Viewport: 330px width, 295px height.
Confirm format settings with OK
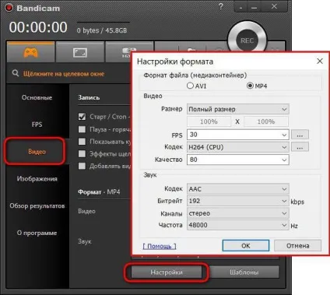246,245
